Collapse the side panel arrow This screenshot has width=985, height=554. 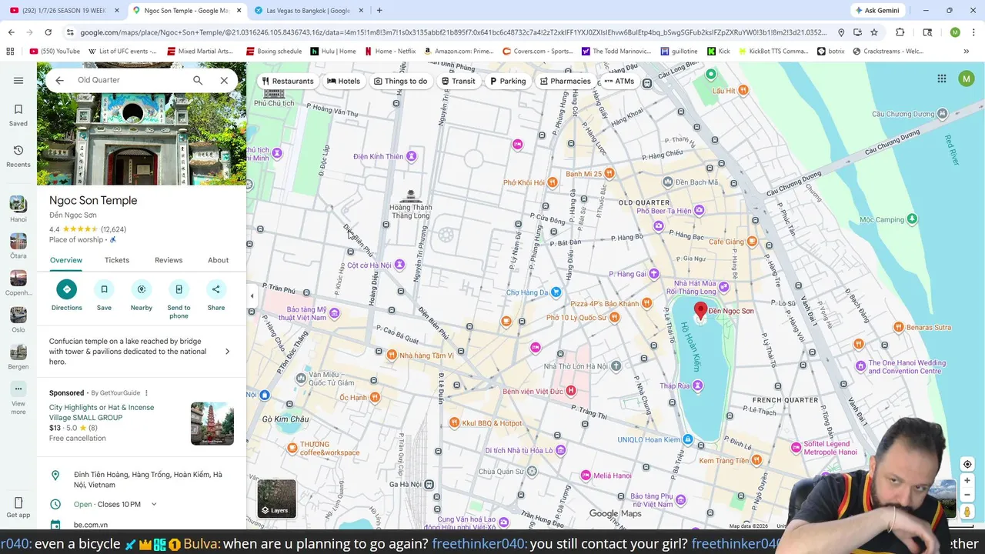click(252, 295)
